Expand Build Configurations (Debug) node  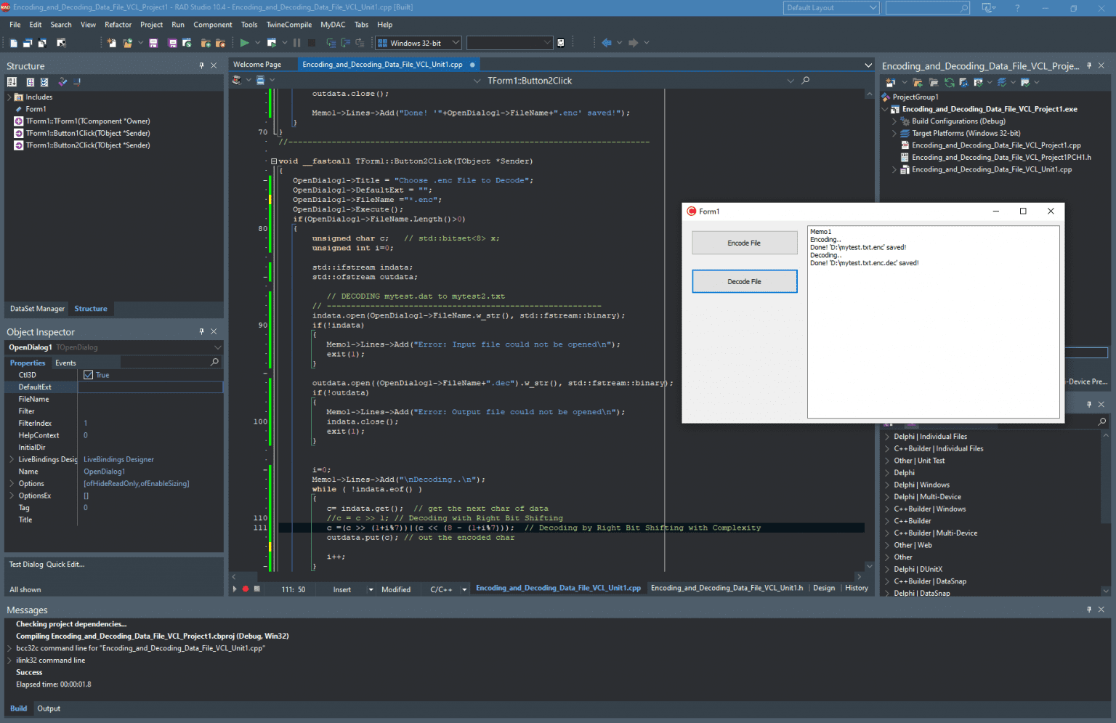[x=894, y=121]
